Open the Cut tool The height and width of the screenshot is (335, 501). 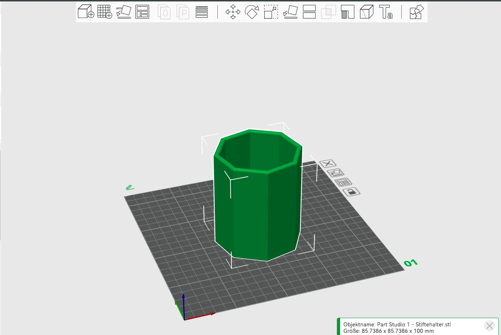tap(309, 12)
